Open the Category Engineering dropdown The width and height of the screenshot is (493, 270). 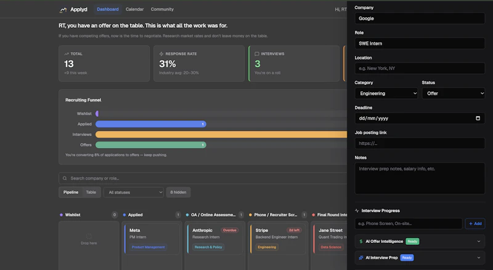coord(386,93)
